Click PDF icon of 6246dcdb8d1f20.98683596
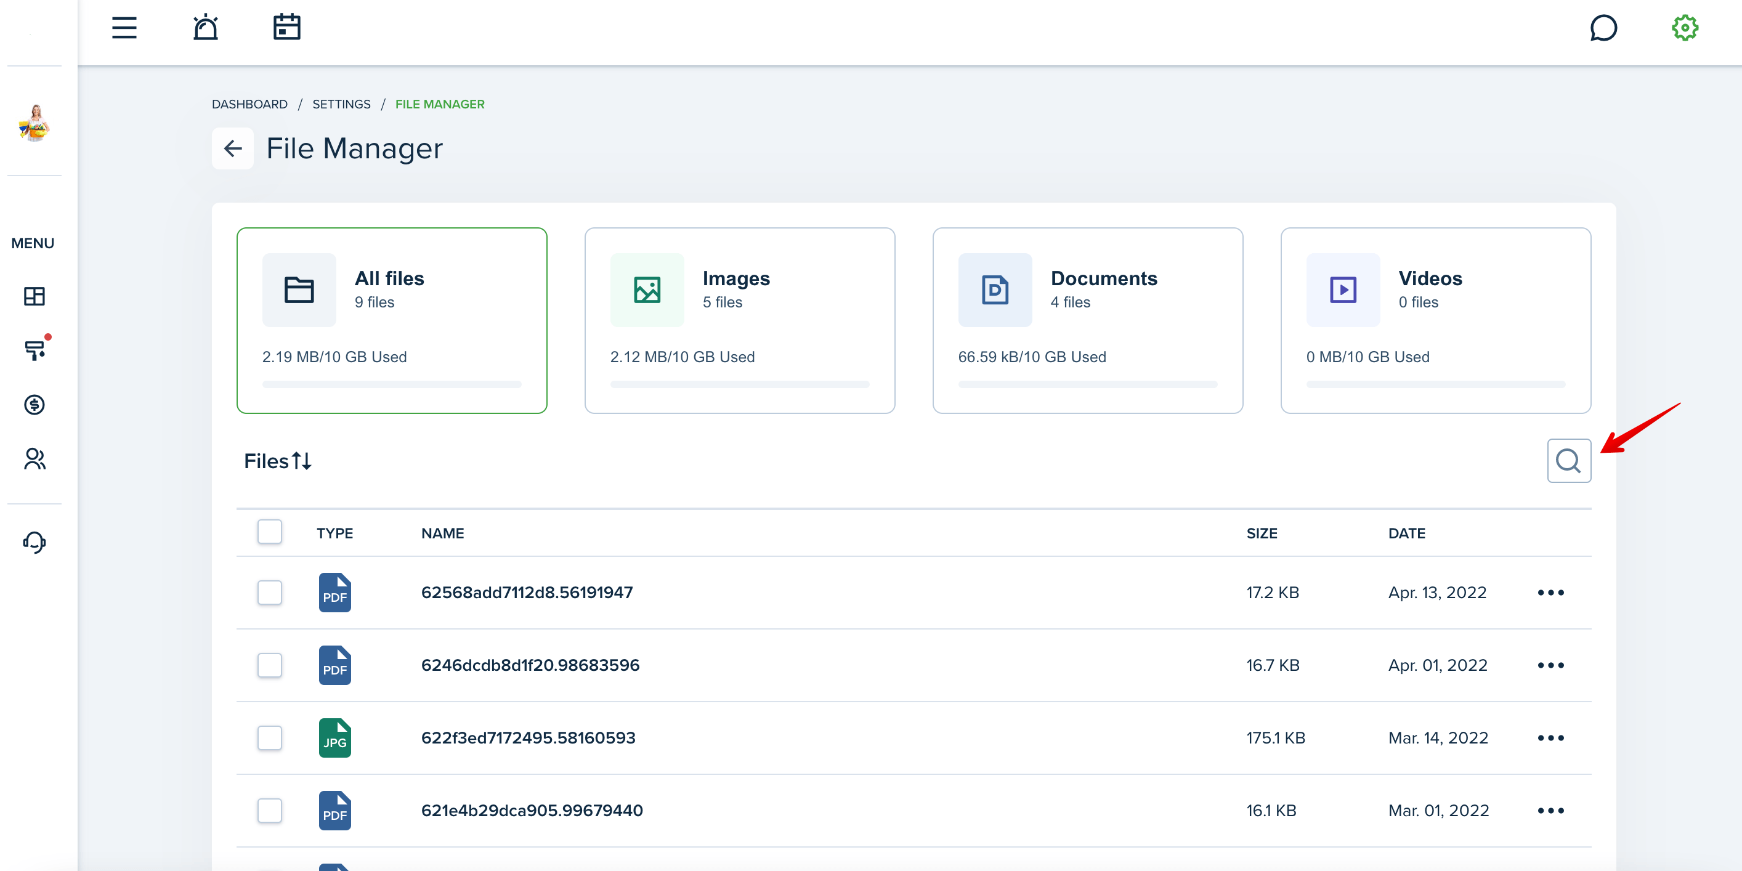Image resolution: width=1742 pixels, height=871 pixels. pyautogui.click(x=334, y=665)
